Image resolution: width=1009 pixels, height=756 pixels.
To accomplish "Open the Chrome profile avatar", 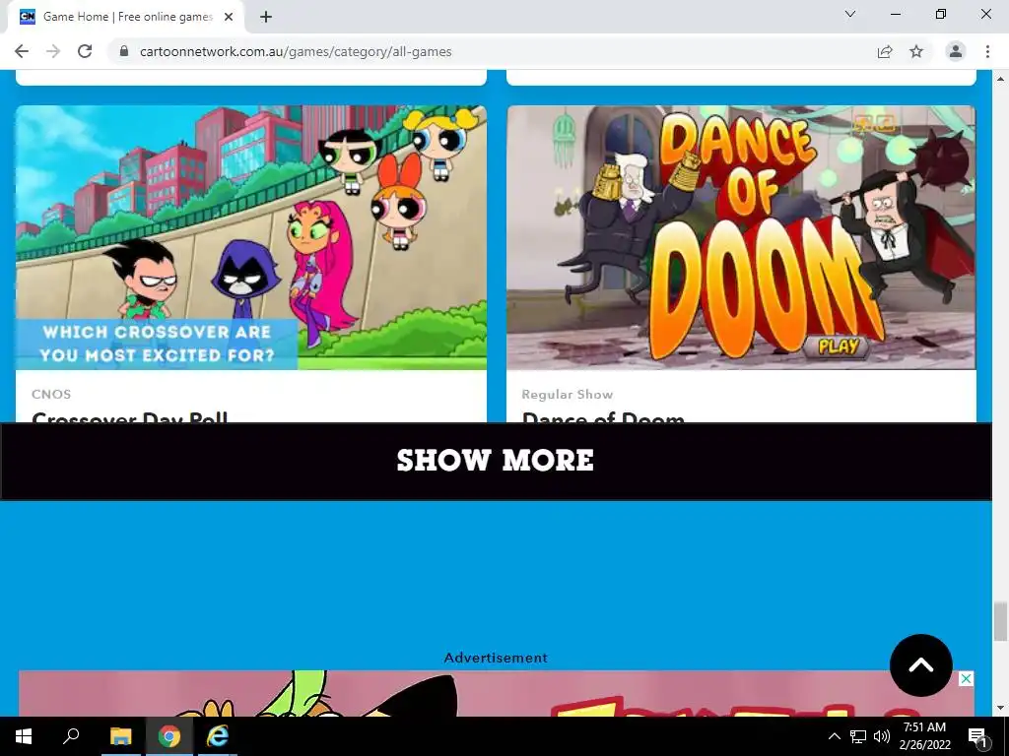I will pyautogui.click(x=956, y=51).
